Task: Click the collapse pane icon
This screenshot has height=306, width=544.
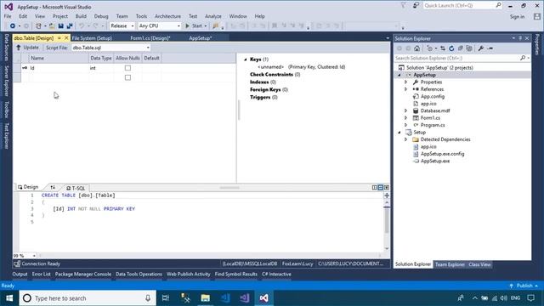Action: pyautogui.click(x=386, y=187)
